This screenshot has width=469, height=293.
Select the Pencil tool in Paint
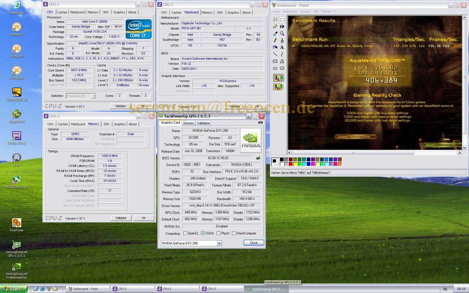tap(275, 40)
